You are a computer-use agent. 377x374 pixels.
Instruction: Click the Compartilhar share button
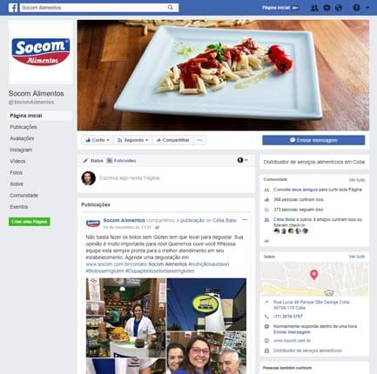pyautogui.click(x=172, y=140)
